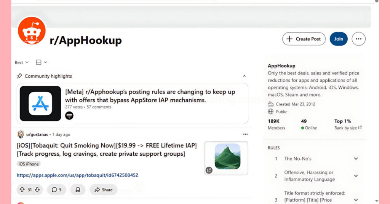Open the Tobaquit post overflow menu
390x204 pixels.
(x=246, y=134)
